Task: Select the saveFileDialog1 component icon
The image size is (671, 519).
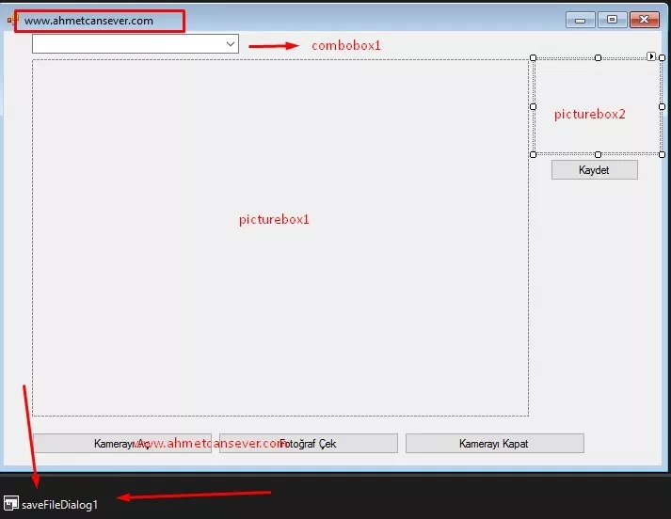Action: coord(11,504)
